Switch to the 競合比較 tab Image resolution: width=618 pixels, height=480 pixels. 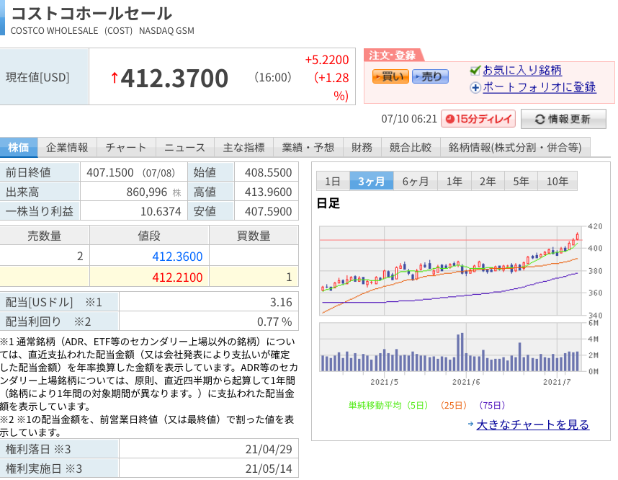click(x=411, y=148)
